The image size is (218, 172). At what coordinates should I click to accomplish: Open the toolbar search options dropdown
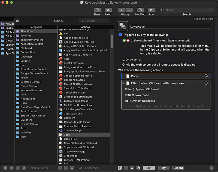(x=163, y=10)
